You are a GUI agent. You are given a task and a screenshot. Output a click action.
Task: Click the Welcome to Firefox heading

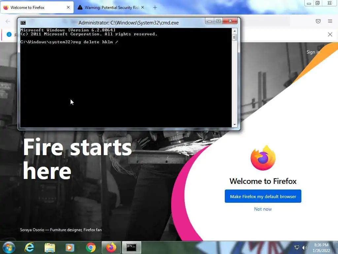click(x=263, y=181)
